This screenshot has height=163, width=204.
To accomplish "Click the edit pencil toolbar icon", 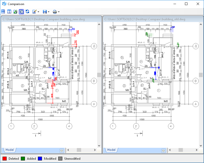I will coord(35,12).
